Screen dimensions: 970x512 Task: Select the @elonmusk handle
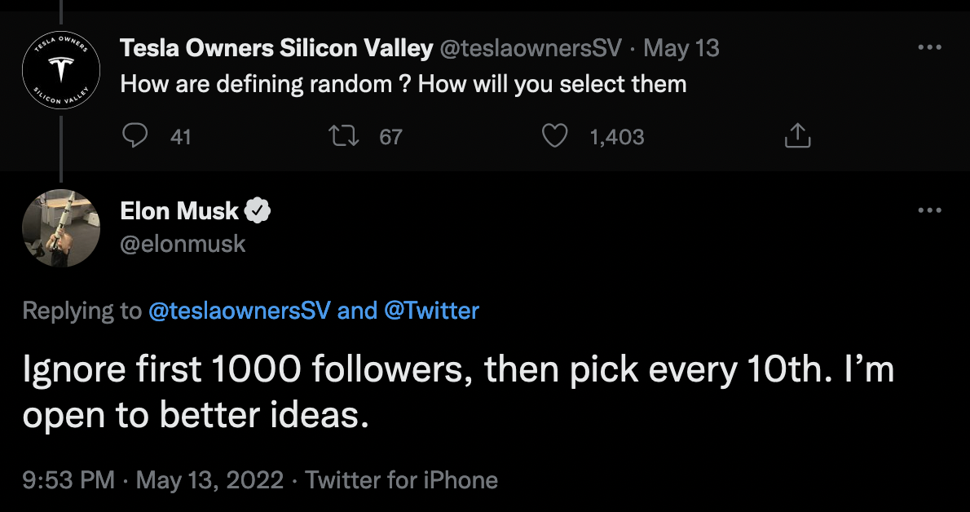click(183, 243)
